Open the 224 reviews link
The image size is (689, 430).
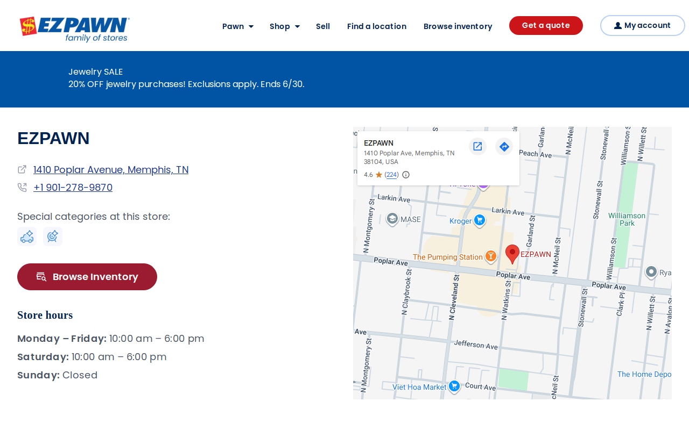(392, 175)
